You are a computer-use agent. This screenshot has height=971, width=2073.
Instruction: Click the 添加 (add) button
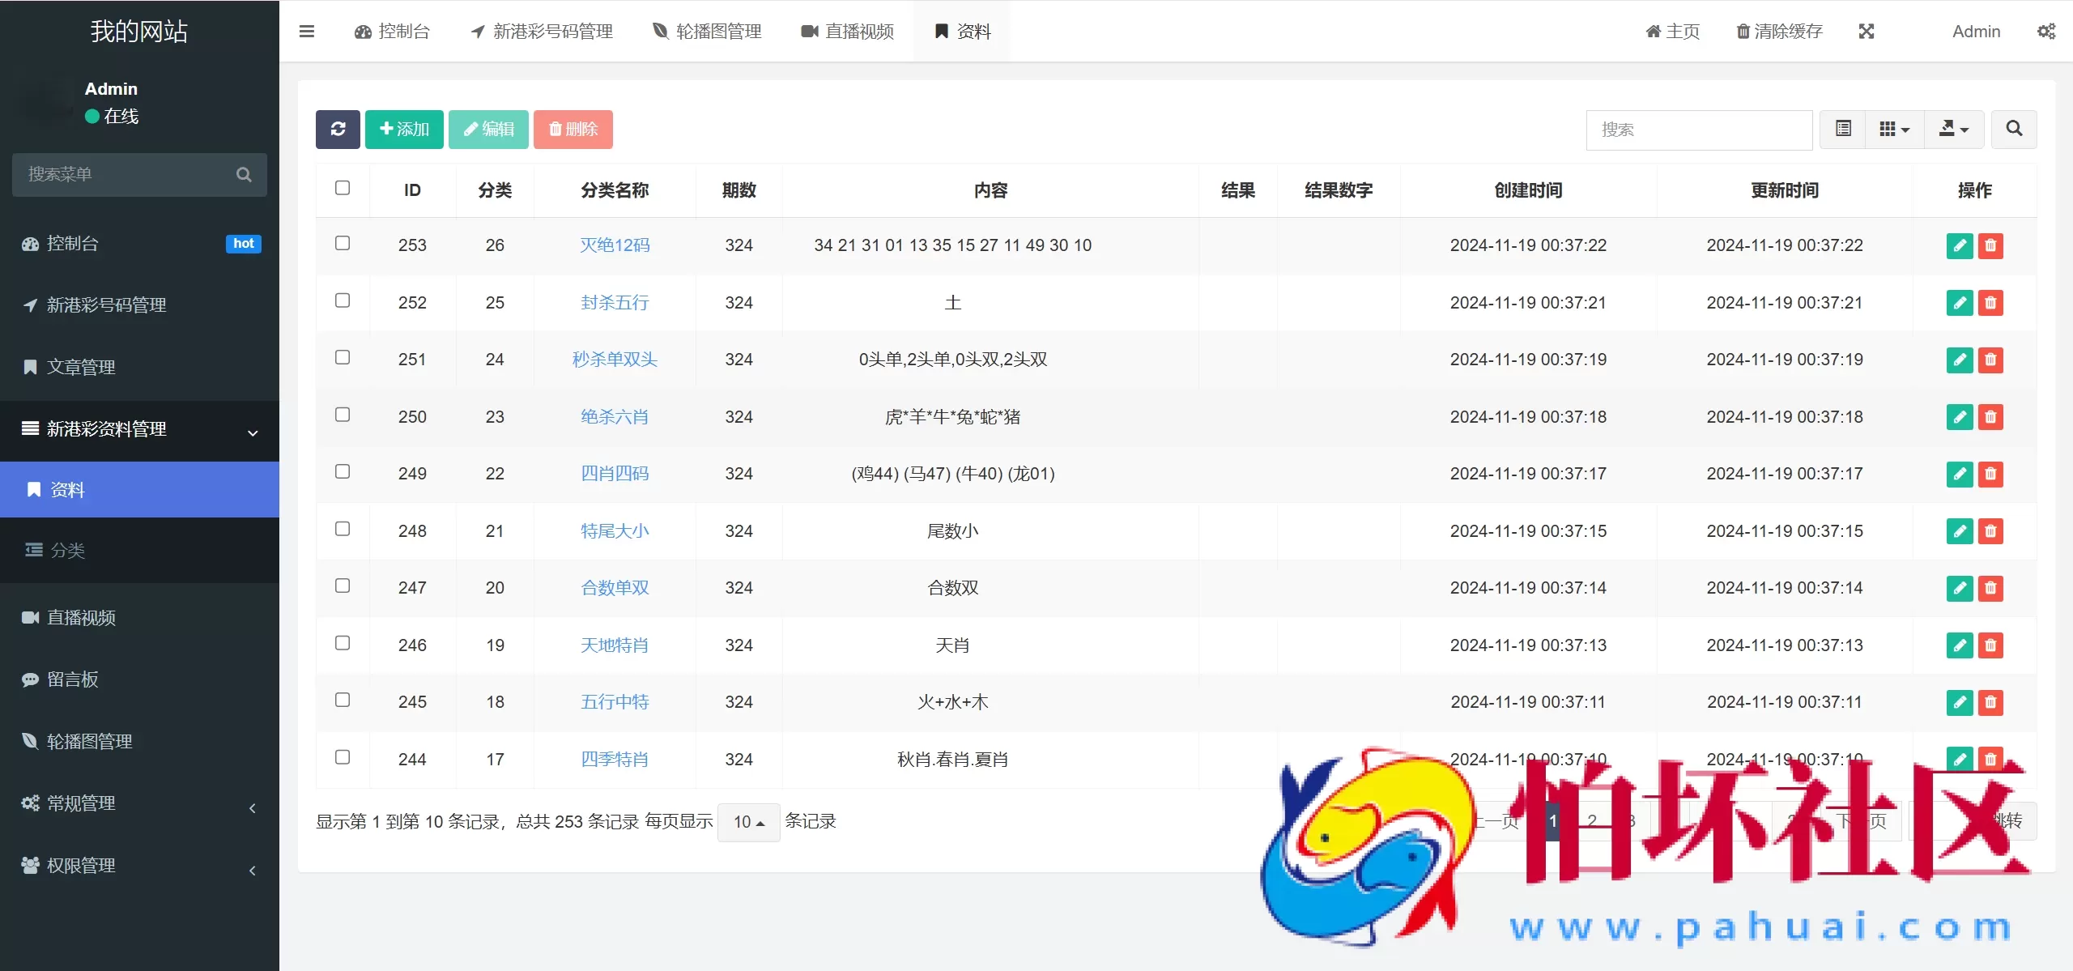(404, 129)
